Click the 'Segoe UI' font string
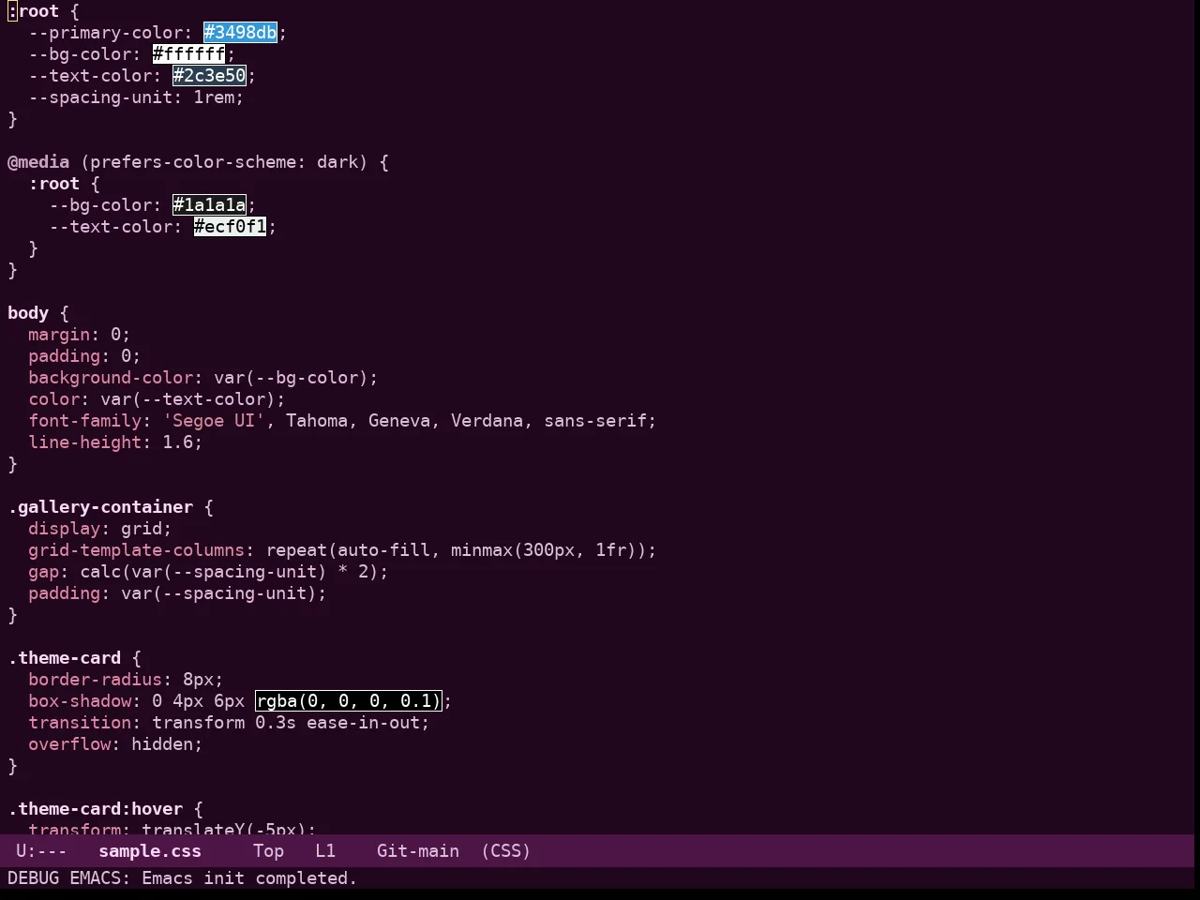 215,421
